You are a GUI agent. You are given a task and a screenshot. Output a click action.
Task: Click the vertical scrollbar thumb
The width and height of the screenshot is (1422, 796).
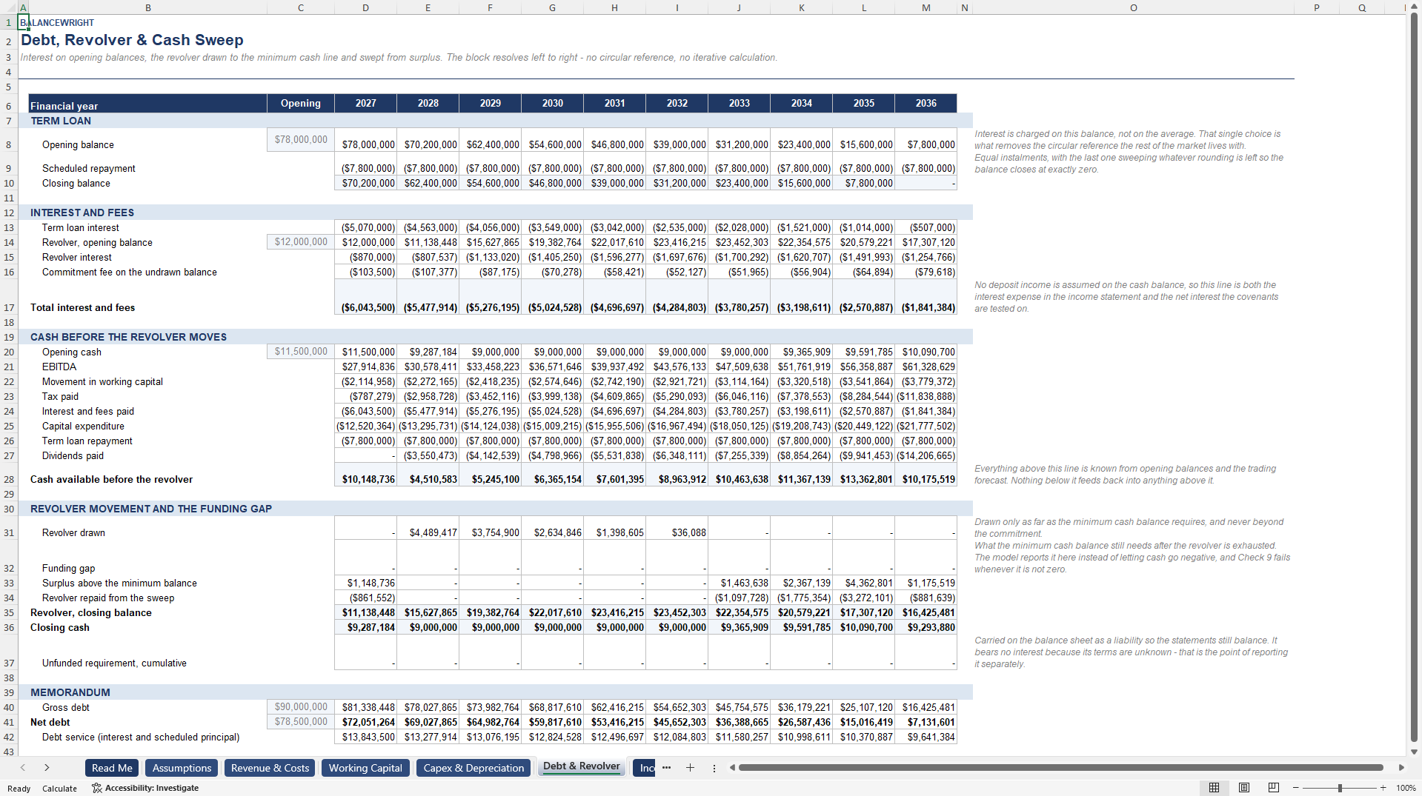tap(1414, 378)
